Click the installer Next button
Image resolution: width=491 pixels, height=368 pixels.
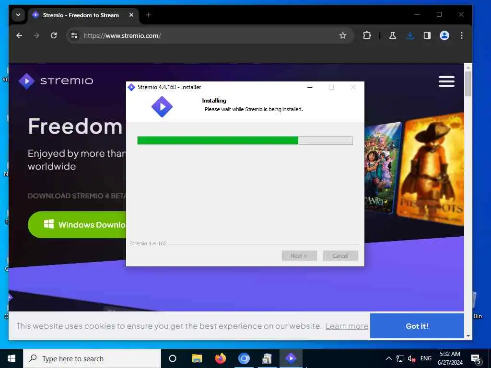[x=299, y=256]
